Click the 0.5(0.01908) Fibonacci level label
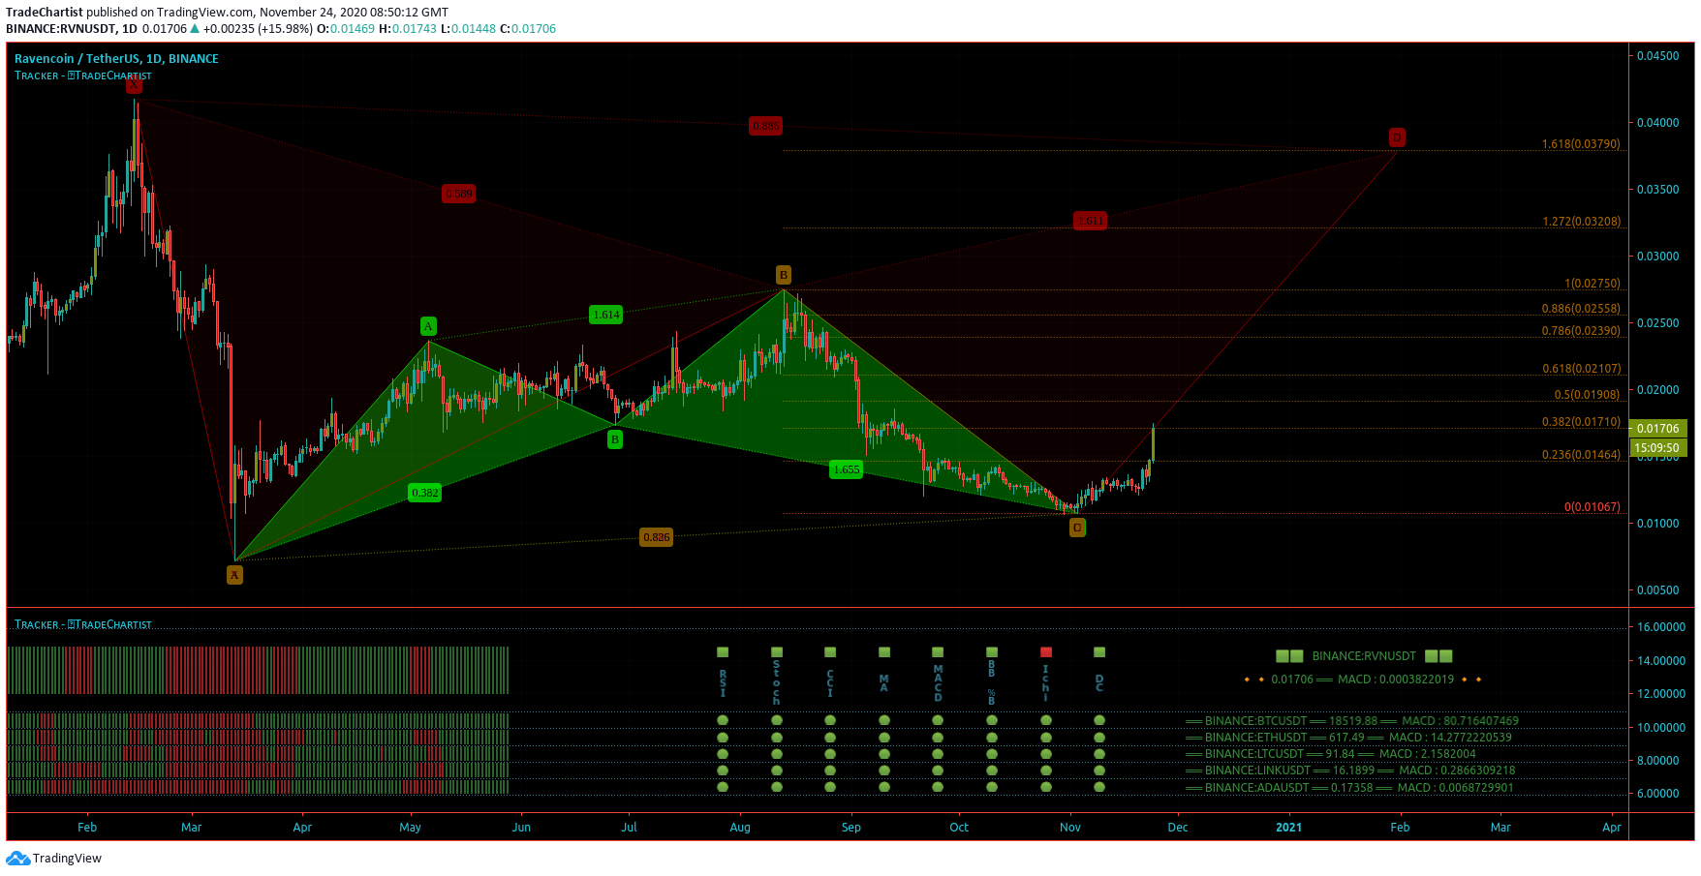 [1587, 395]
